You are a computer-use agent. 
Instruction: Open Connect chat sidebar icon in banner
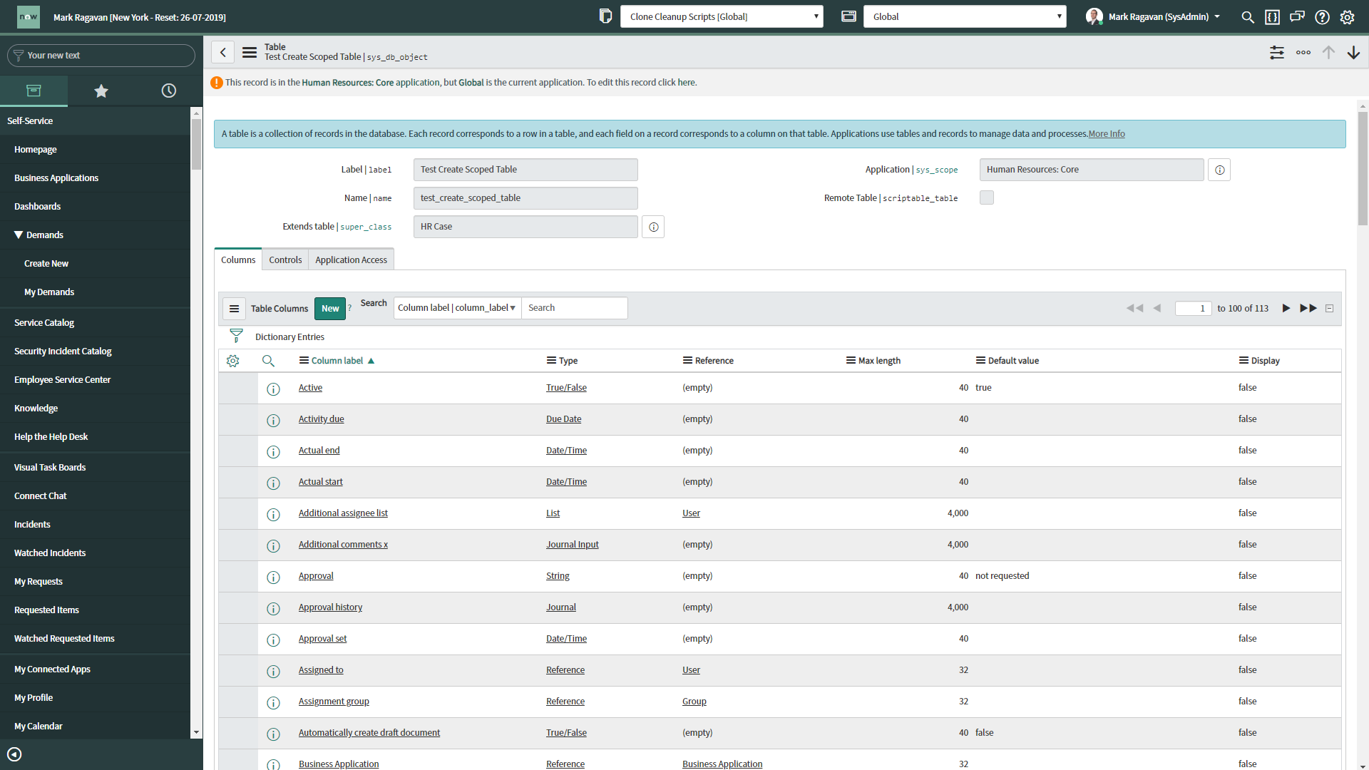pos(1297,17)
